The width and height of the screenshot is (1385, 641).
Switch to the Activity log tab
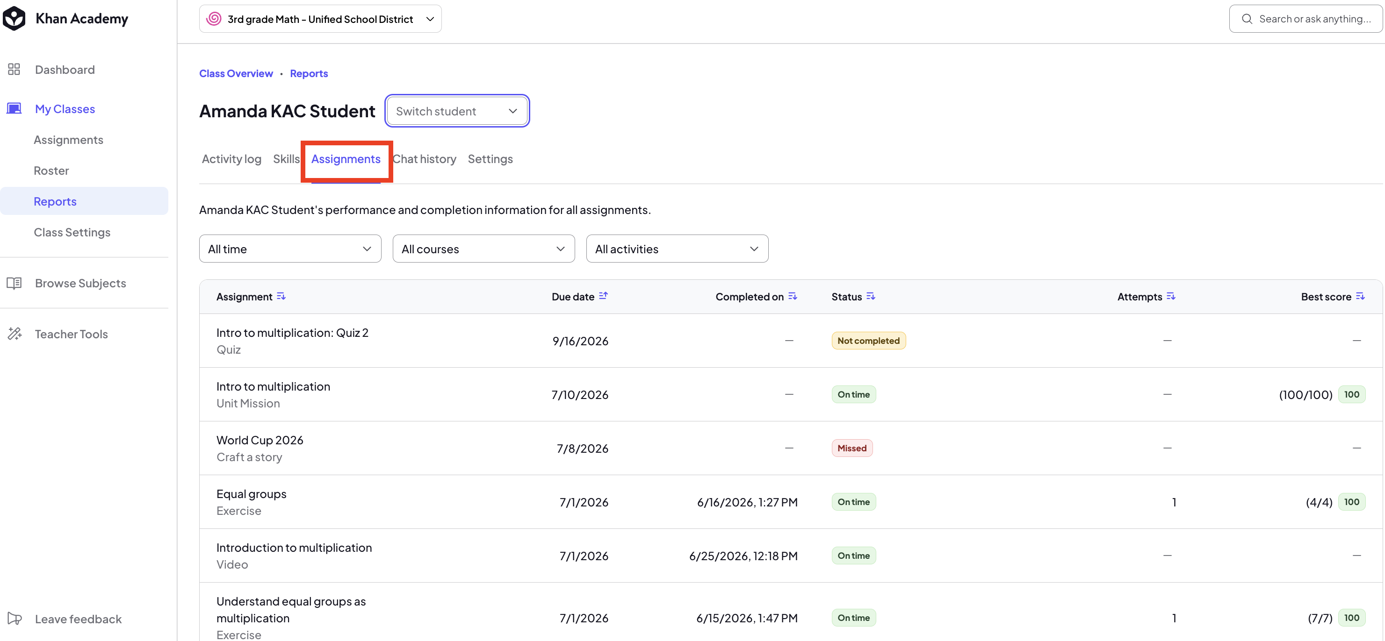click(x=232, y=159)
